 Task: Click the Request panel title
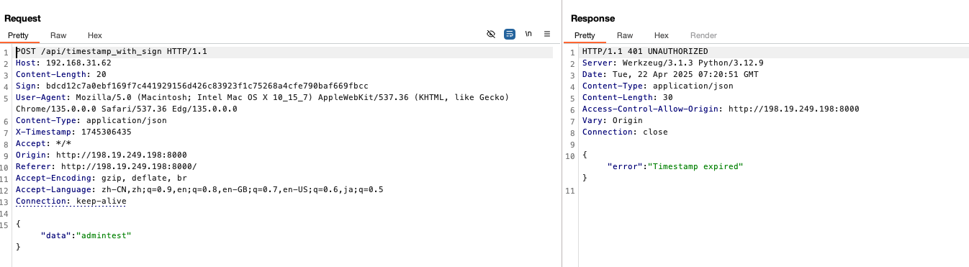pos(23,19)
